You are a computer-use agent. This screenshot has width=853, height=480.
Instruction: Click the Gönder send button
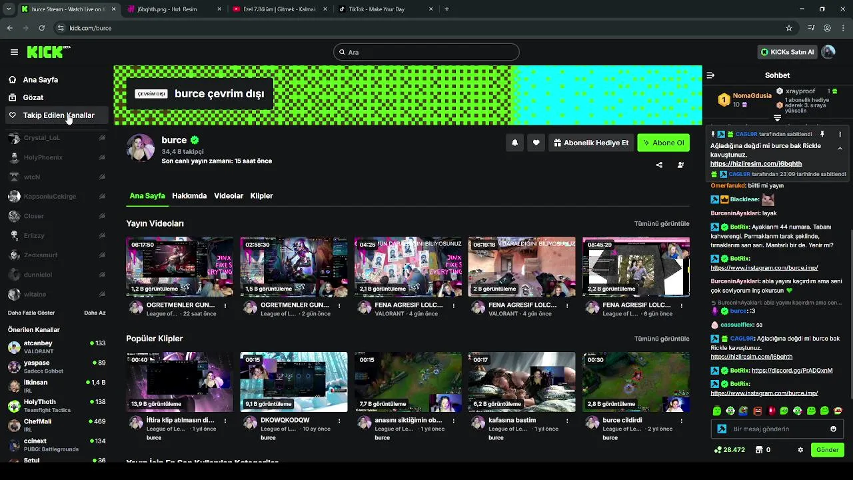[827, 450]
